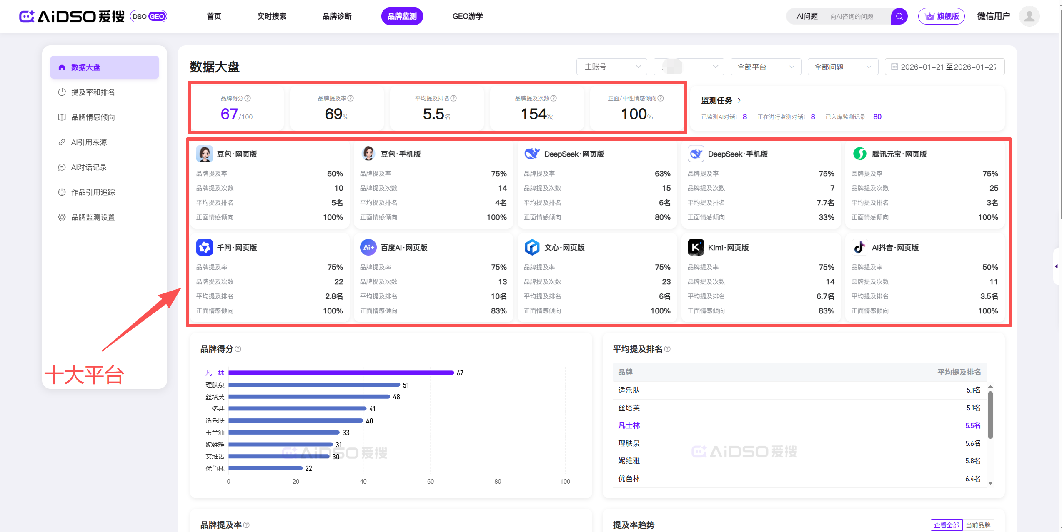The image size is (1062, 532).
Task: Click the 腾讯元宝 网页版 green icon
Action: click(x=859, y=154)
